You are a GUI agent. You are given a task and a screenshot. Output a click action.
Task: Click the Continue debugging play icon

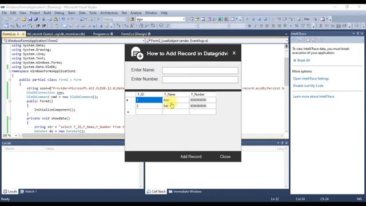pyautogui.click(x=247, y=19)
